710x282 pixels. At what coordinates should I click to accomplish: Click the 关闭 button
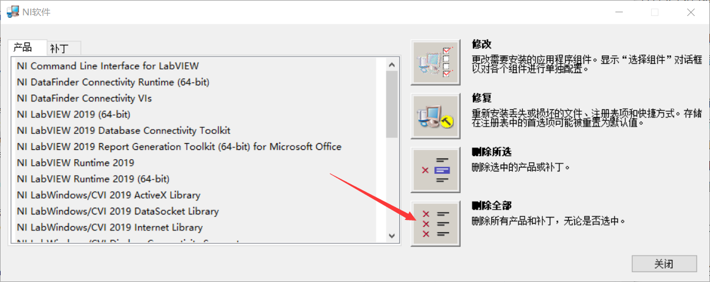(x=664, y=264)
